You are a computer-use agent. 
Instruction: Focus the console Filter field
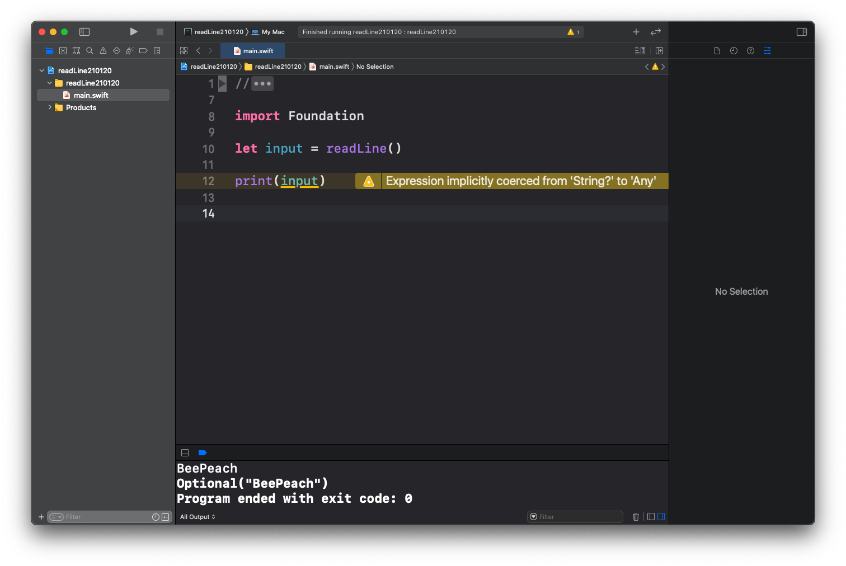[x=575, y=517]
